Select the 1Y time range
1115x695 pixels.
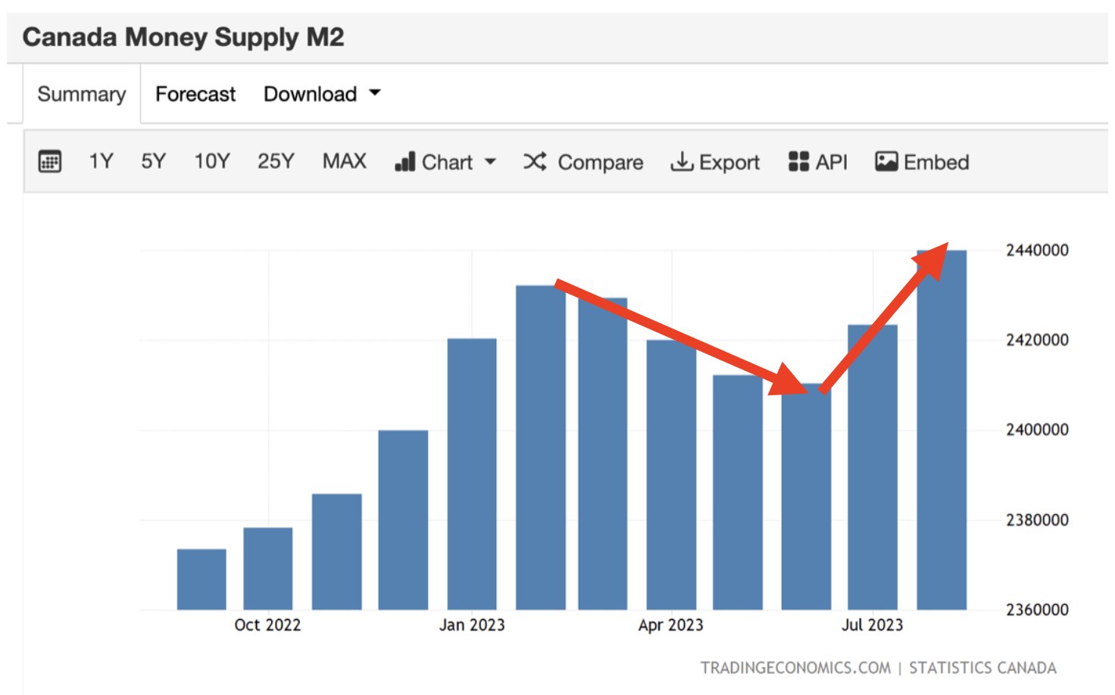pos(101,161)
